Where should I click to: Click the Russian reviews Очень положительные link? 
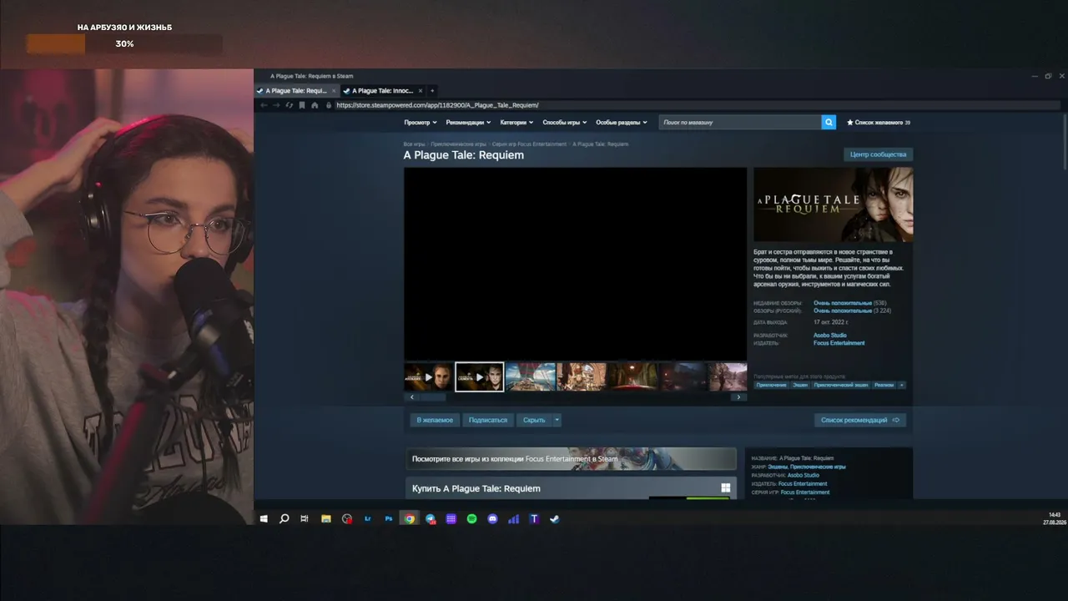843,311
